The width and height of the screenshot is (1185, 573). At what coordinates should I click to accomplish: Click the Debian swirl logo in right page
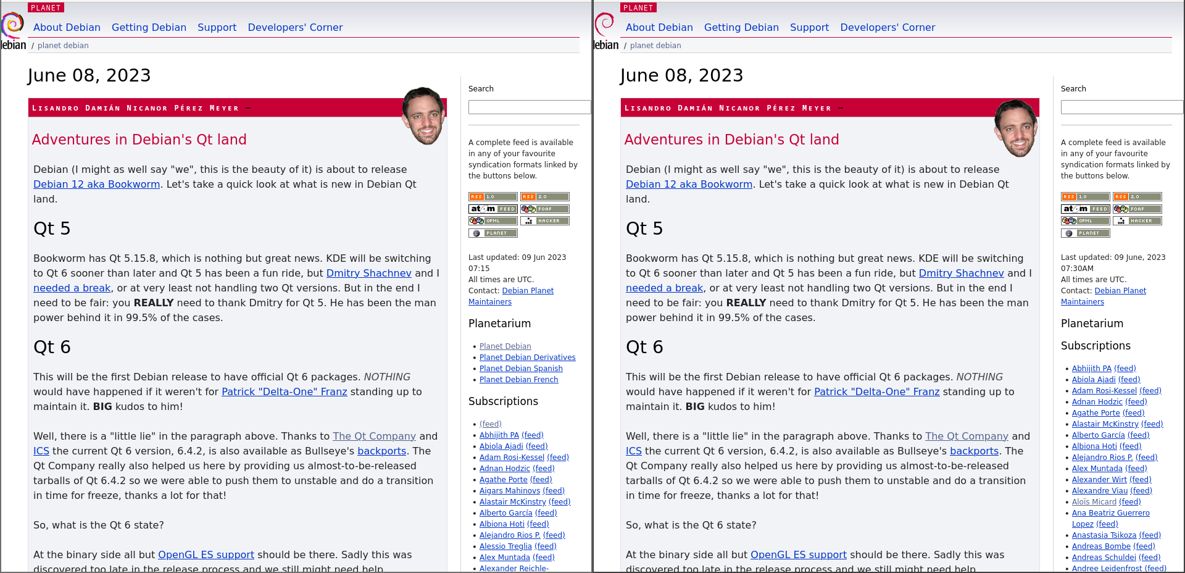605,26
